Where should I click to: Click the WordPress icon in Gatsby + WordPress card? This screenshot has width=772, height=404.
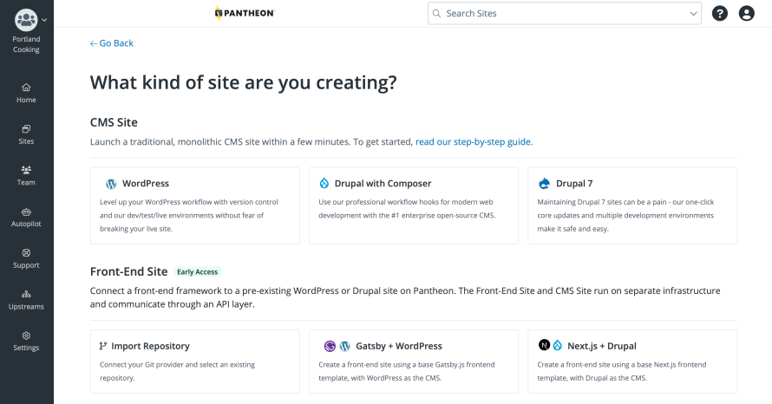345,347
